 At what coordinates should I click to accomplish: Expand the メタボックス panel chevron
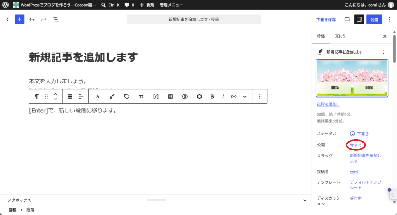click(x=305, y=200)
